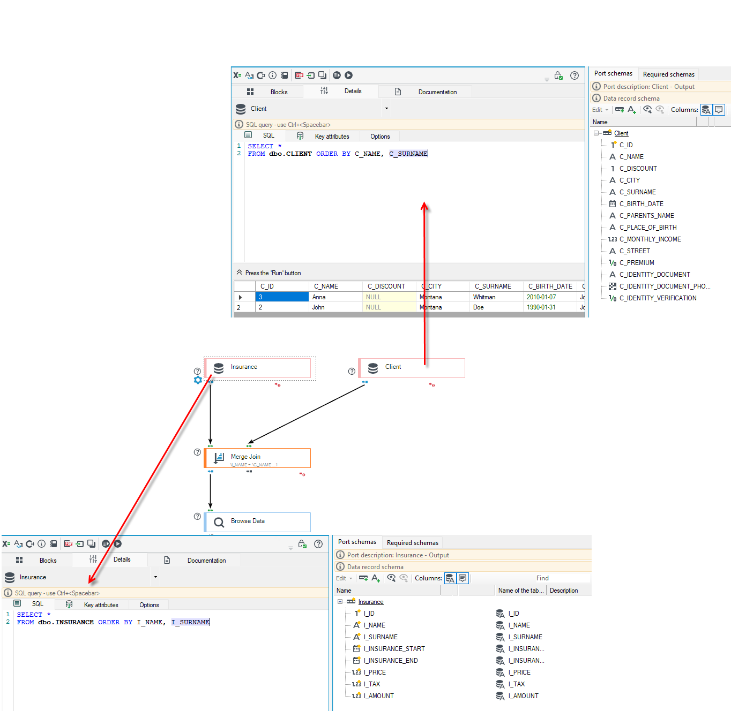731x711 pixels.
Task: Select C_MONTHLY_INCOME in Client schema tree
Action: click(650, 239)
